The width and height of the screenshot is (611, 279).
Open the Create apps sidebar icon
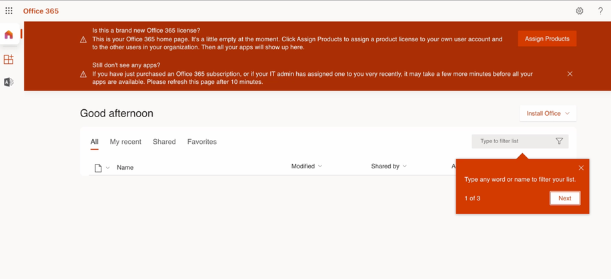tap(9, 59)
